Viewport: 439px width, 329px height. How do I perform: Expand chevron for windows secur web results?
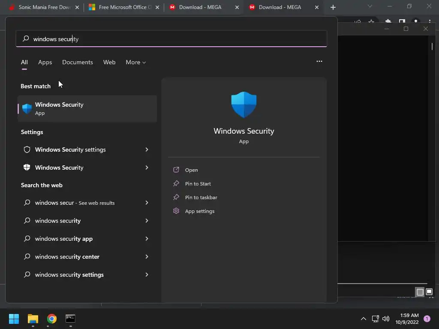(147, 203)
